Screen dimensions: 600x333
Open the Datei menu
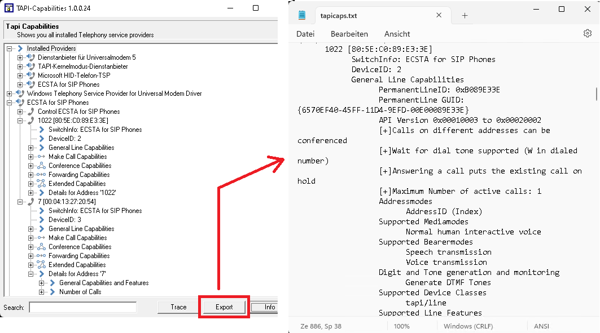[305, 34]
